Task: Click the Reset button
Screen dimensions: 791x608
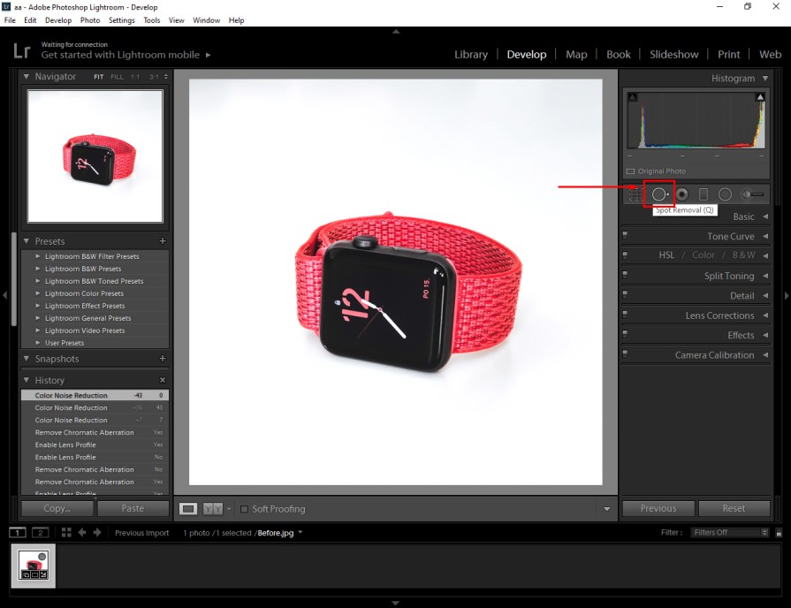Action: pyautogui.click(x=734, y=508)
